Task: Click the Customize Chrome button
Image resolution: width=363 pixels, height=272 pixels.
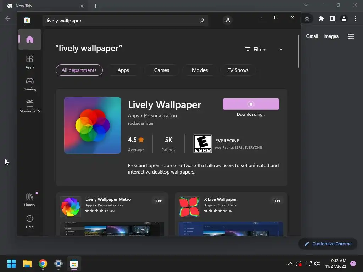Action: click(x=328, y=244)
